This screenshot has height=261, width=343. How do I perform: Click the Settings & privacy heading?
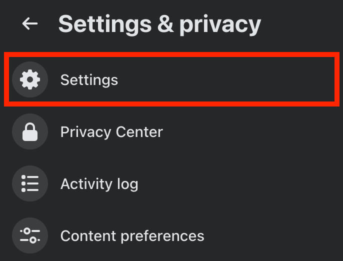tap(159, 24)
